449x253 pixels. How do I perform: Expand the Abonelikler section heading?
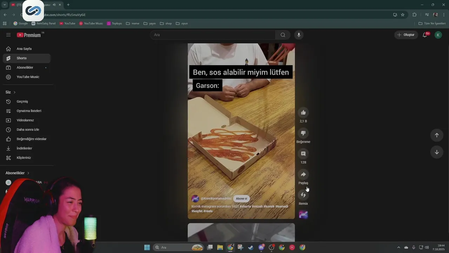[18, 173]
